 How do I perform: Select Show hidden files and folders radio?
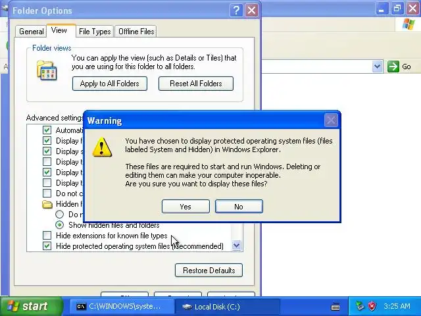tap(60, 224)
